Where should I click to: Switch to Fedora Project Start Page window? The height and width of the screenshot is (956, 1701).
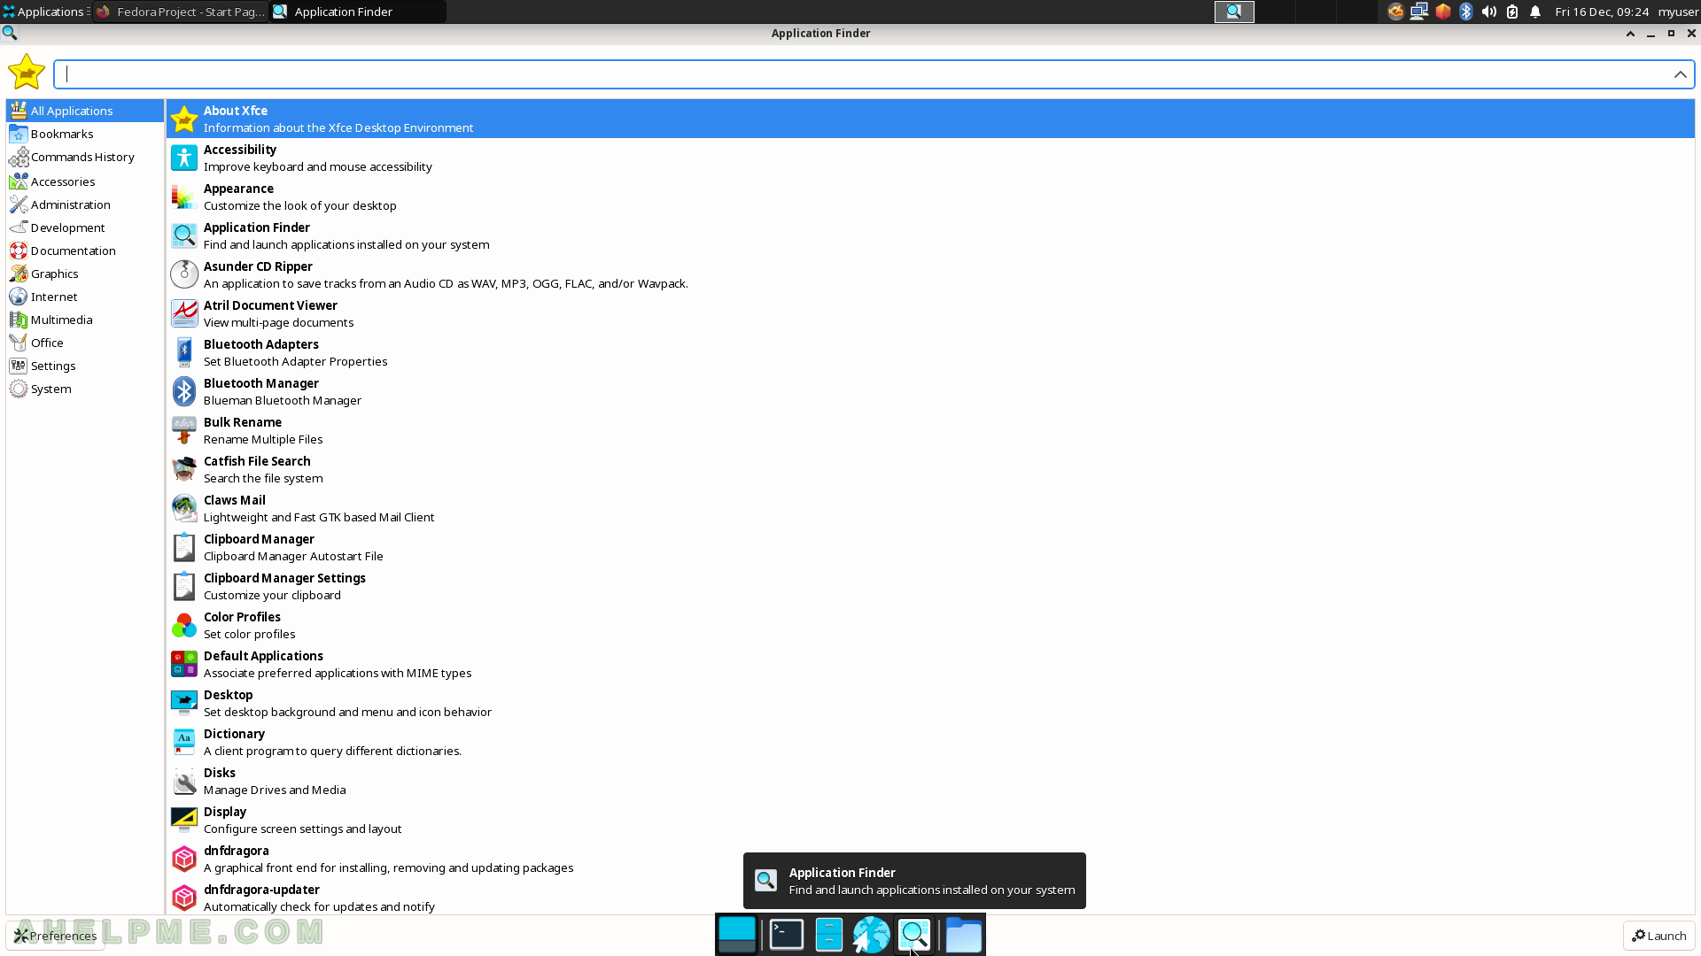pyautogui.click(x=181, y=12)
